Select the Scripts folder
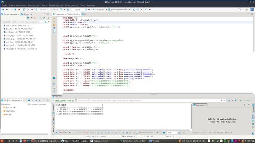Screen dimensions: 255x143 [x=8, y=114]
